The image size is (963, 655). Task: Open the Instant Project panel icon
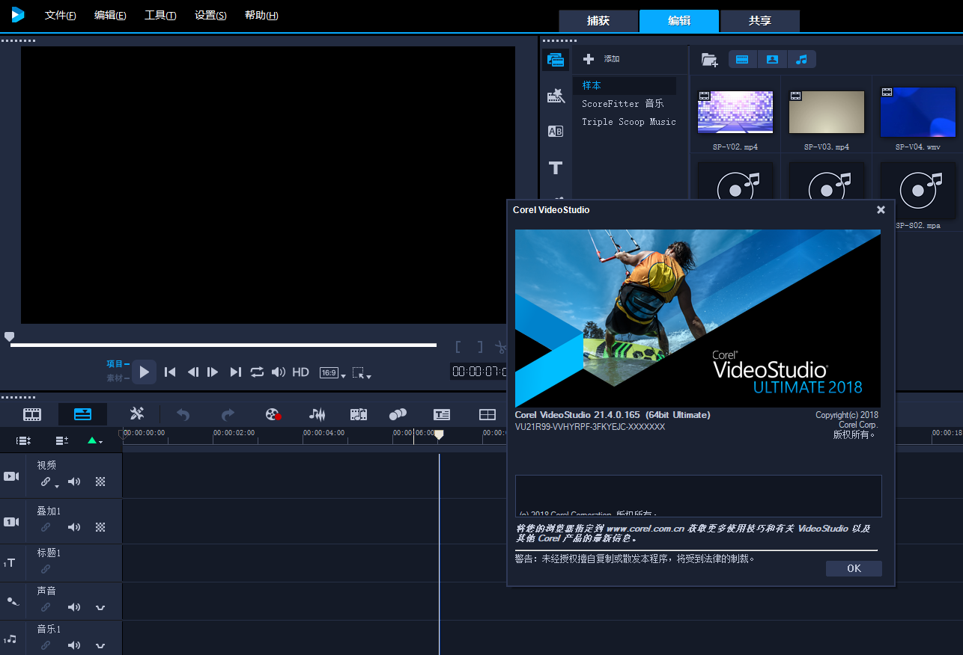pyautogui.click(x=556, y=96)
